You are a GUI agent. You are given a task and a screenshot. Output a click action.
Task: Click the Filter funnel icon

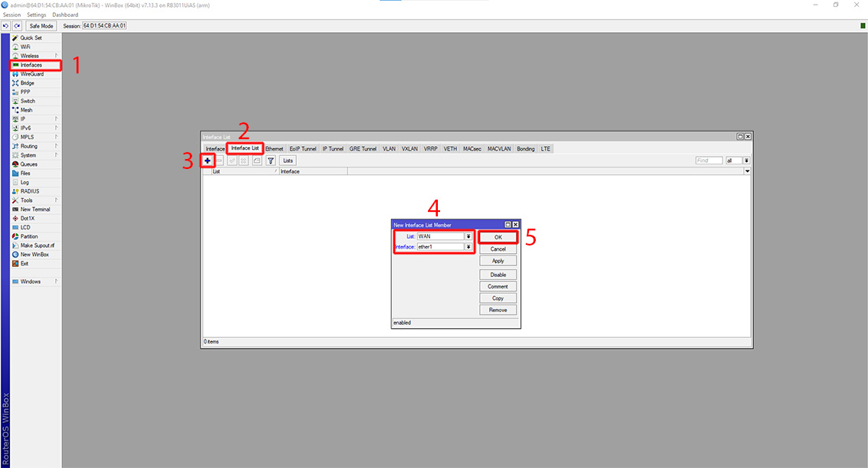pyautogui.click(x=271, y=161)
